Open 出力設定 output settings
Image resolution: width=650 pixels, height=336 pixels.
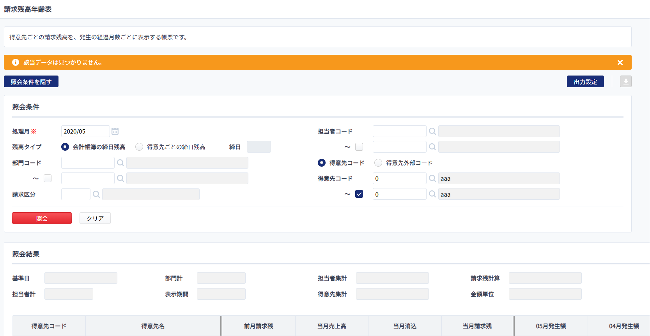tap(585, 81)
